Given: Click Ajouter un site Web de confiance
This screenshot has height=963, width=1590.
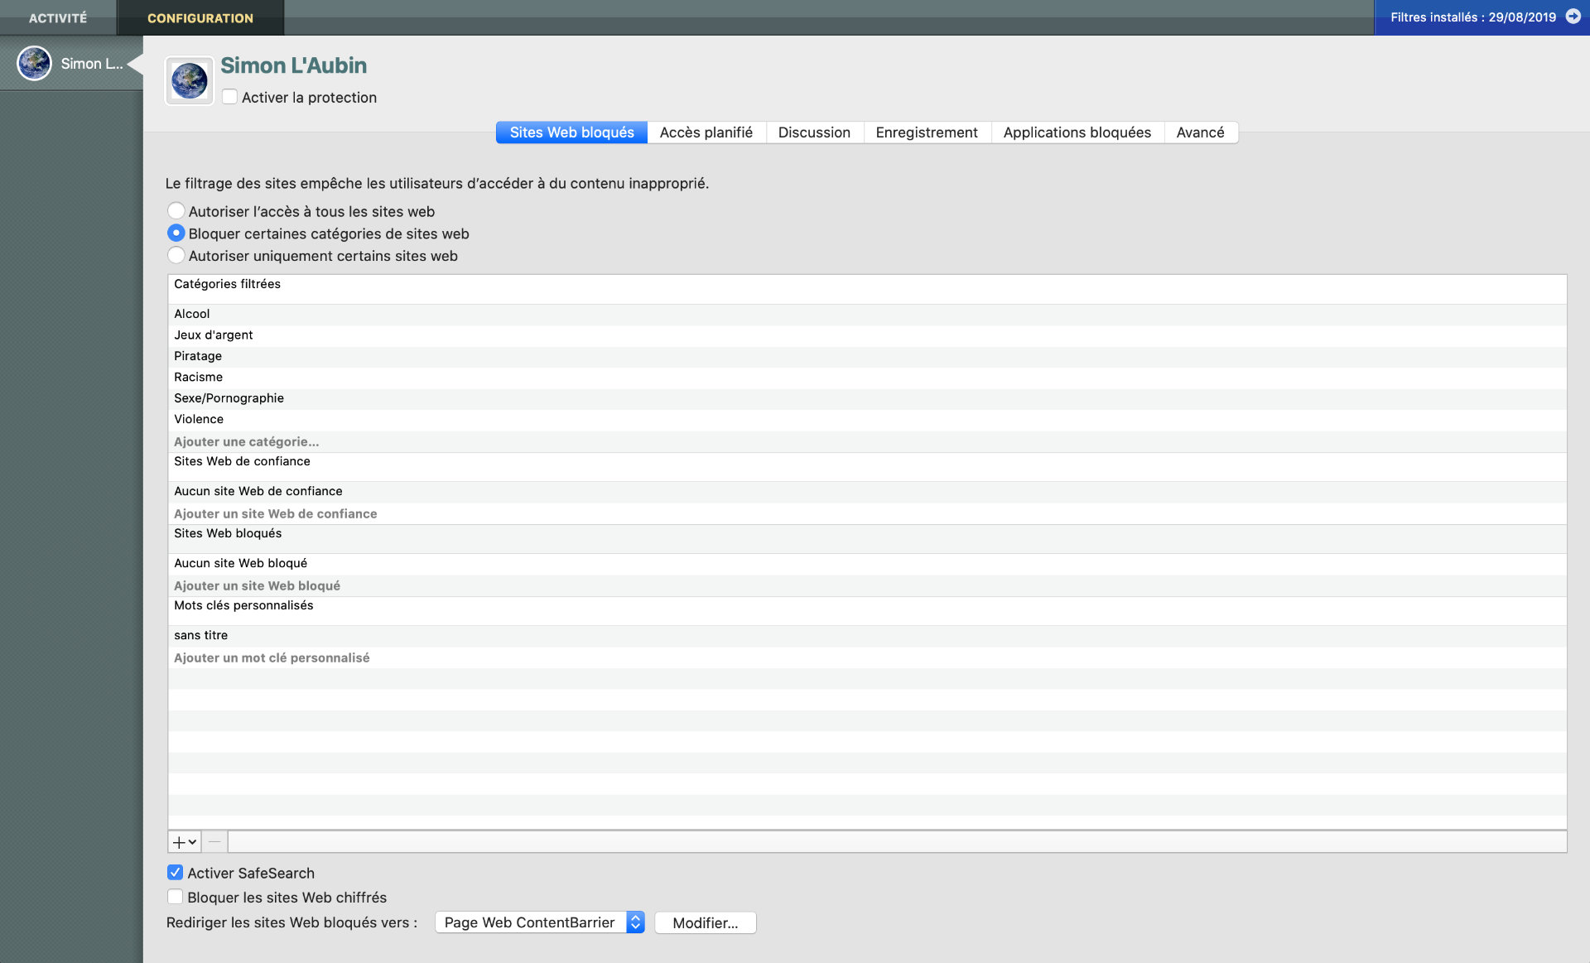Looking at the screenshot, I should pyautogui.click(x=275, y=513).
